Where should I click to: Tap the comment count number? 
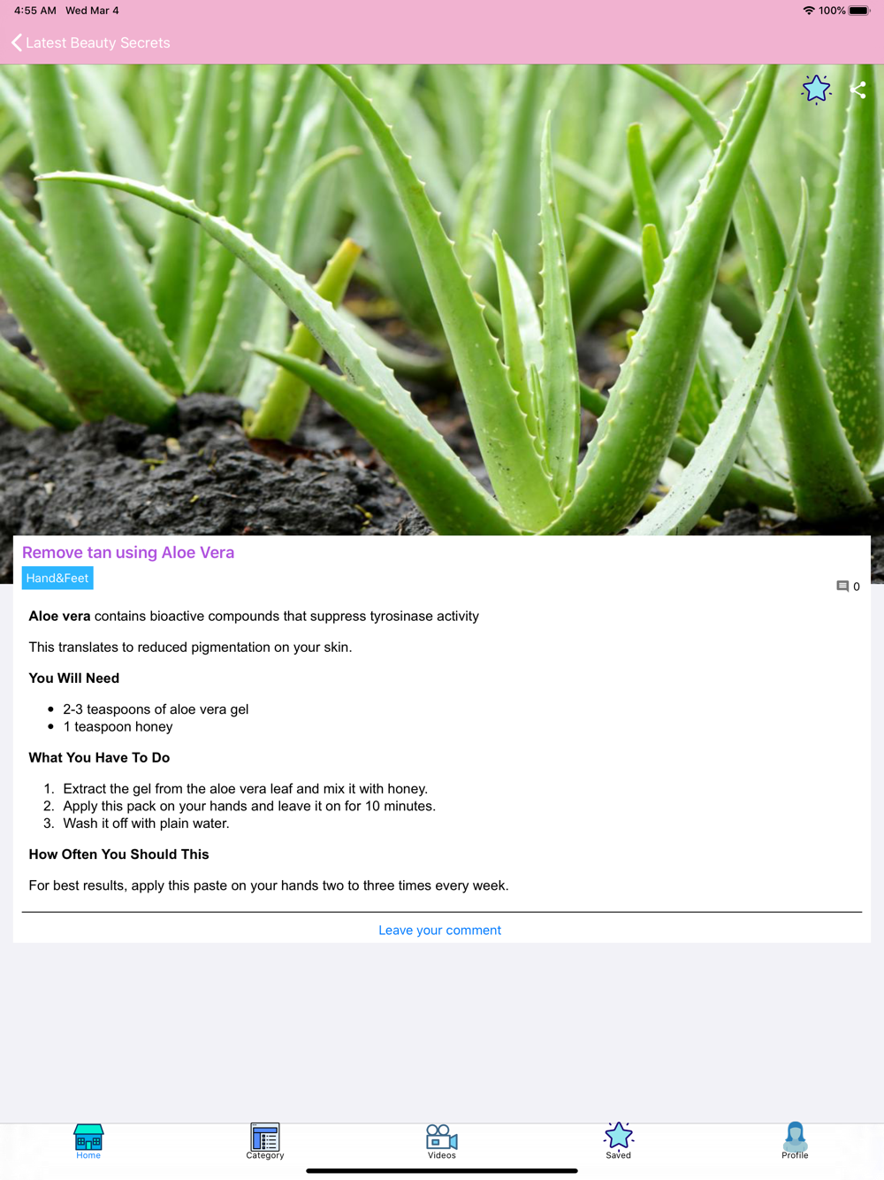point(857,586)
